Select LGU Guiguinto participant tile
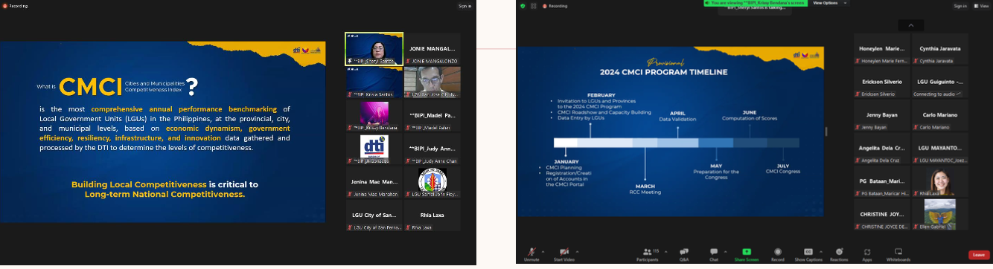The width and height of the screenshot is (993, 269). (939, 82)
